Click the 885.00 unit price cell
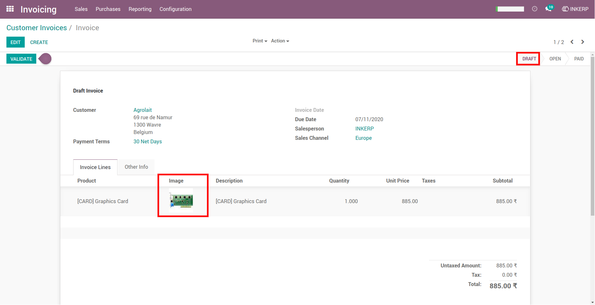This screenshot has width=595, height=305. [x=410, y=201]
